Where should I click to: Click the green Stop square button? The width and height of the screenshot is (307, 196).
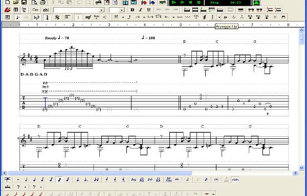point(199,3)
